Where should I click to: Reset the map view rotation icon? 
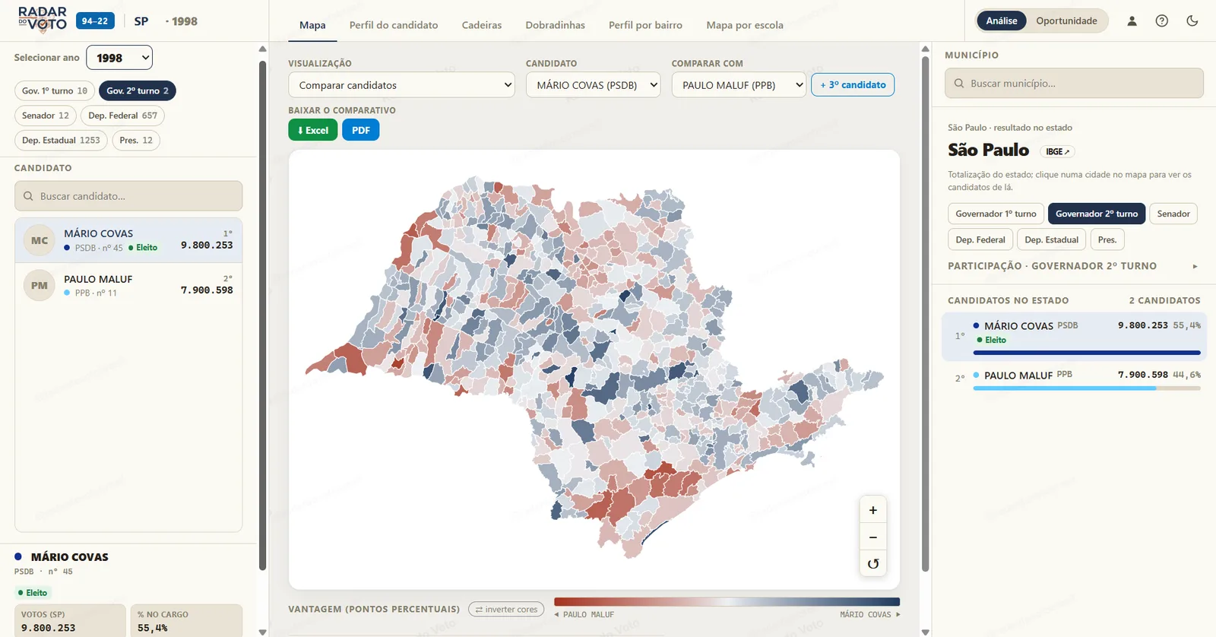coord(873,563)
